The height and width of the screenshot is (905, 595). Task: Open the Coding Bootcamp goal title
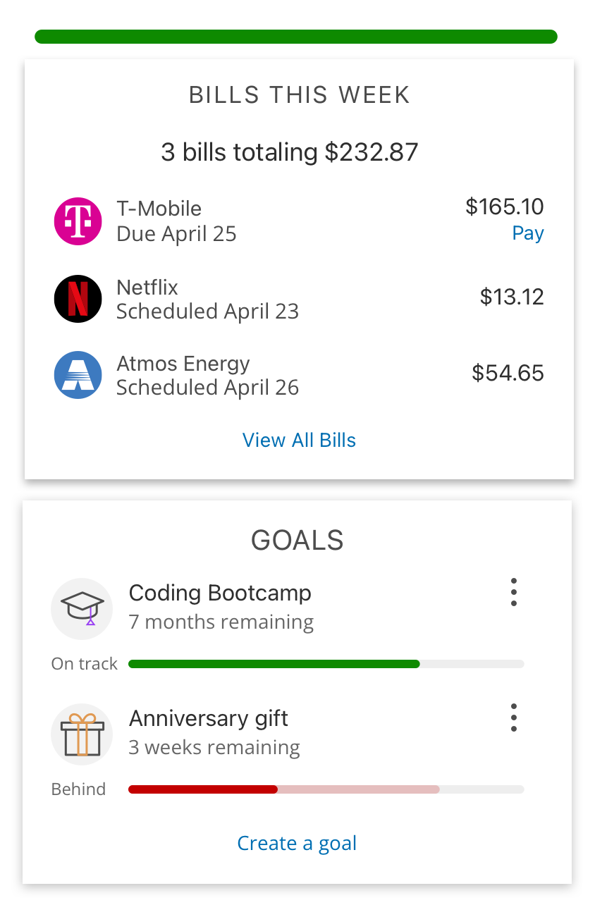220,593
